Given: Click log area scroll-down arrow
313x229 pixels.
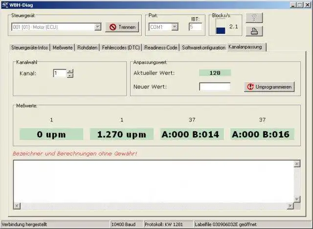Looking at the screenshot, I should click(x=297, y=199).
